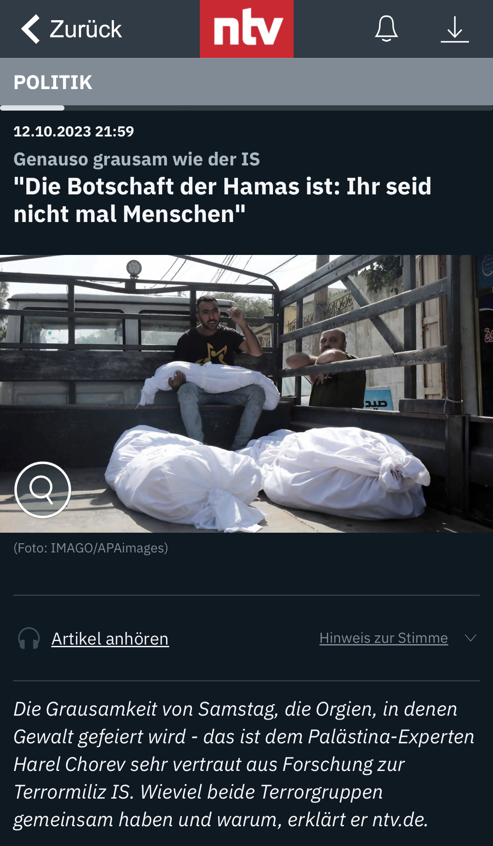Enlarge photo with magnifier icon
493x846 pixels.
[x=43, y=490]
